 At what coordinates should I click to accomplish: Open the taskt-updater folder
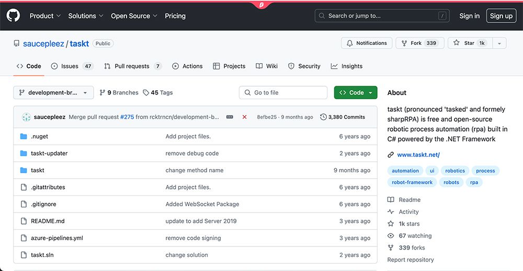pyautogui.click(x=49, y=153)
